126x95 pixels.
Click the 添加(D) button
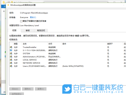15,89
